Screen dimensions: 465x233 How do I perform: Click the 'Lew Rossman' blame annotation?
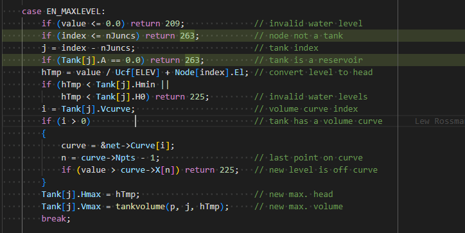pos(440,121)
